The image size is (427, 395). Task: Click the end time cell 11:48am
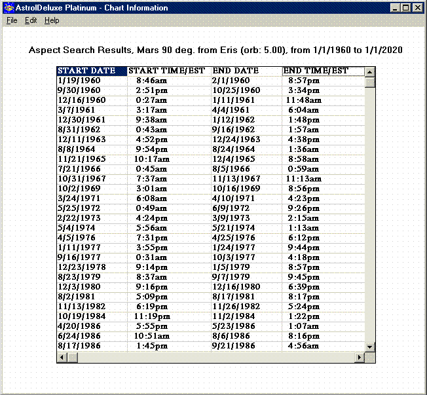point(304,100)
